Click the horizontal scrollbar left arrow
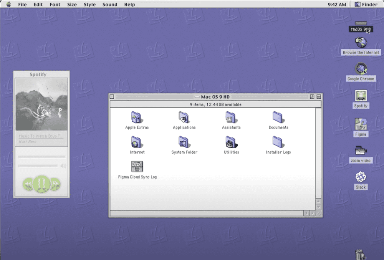 click(306, 214)
